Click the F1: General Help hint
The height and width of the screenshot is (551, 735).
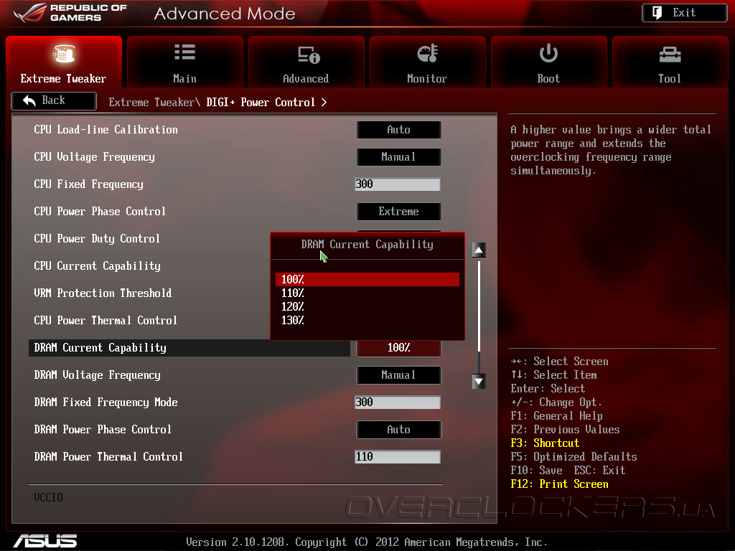click(557, 416)
